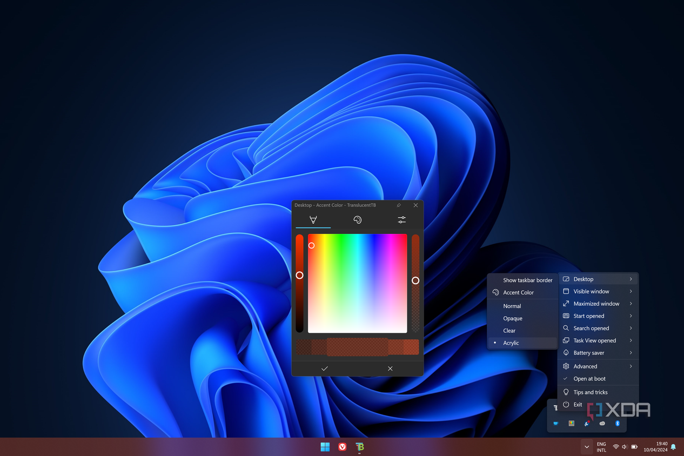Switch the ENG INTL input language
The width and height of the screenshot is (684, 456).
(601, 447)
